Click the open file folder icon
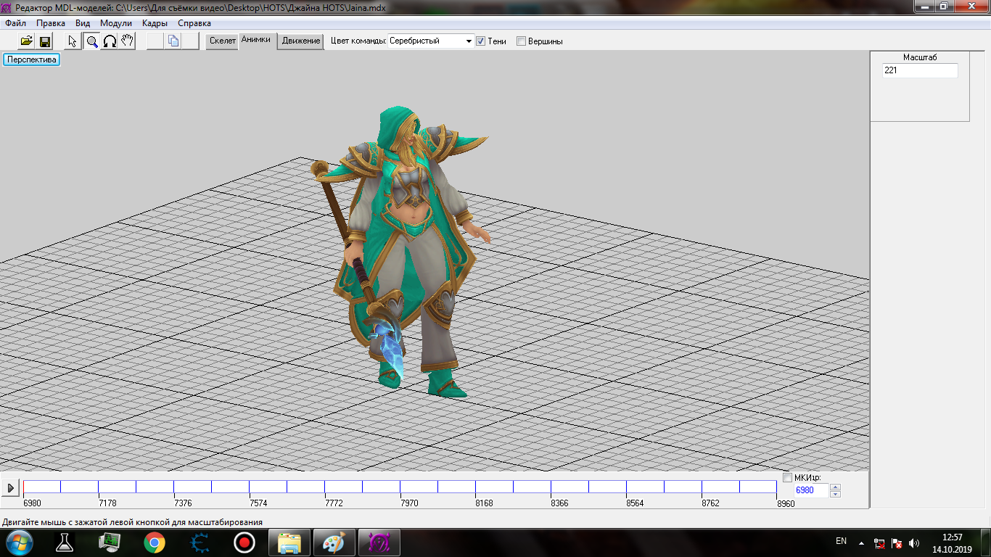 [x=27, y=41]
